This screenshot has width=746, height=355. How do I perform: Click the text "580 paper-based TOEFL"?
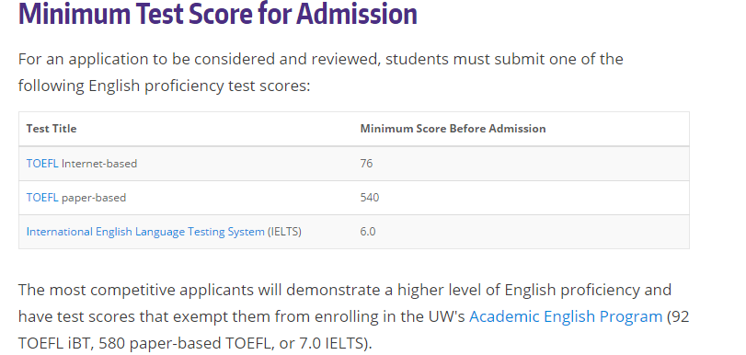click(186, 343)
